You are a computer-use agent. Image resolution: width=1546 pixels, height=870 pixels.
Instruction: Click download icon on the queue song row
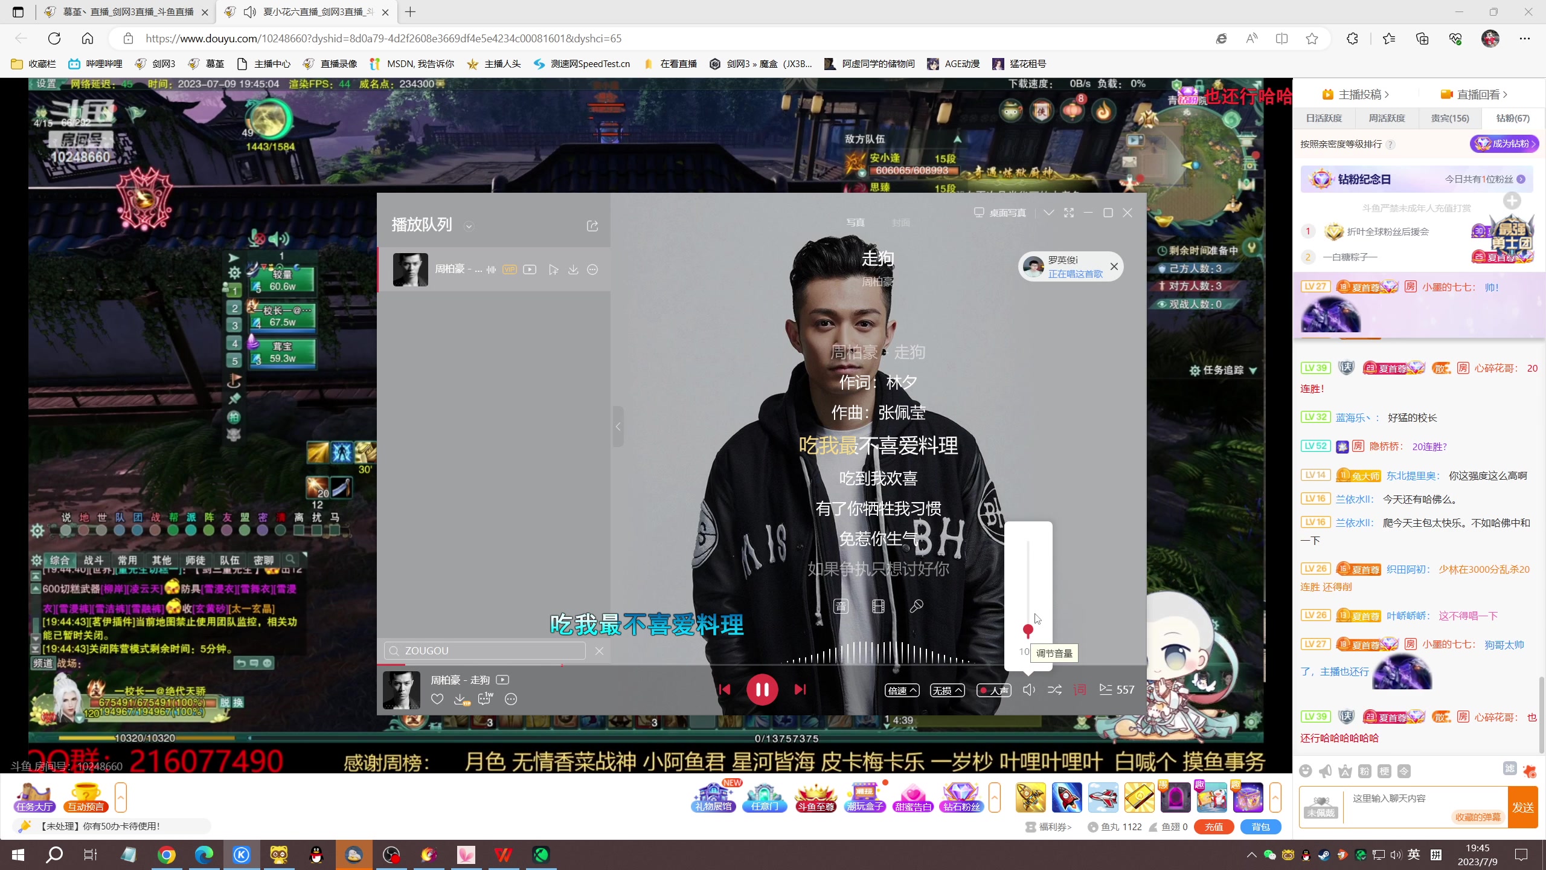573,269
